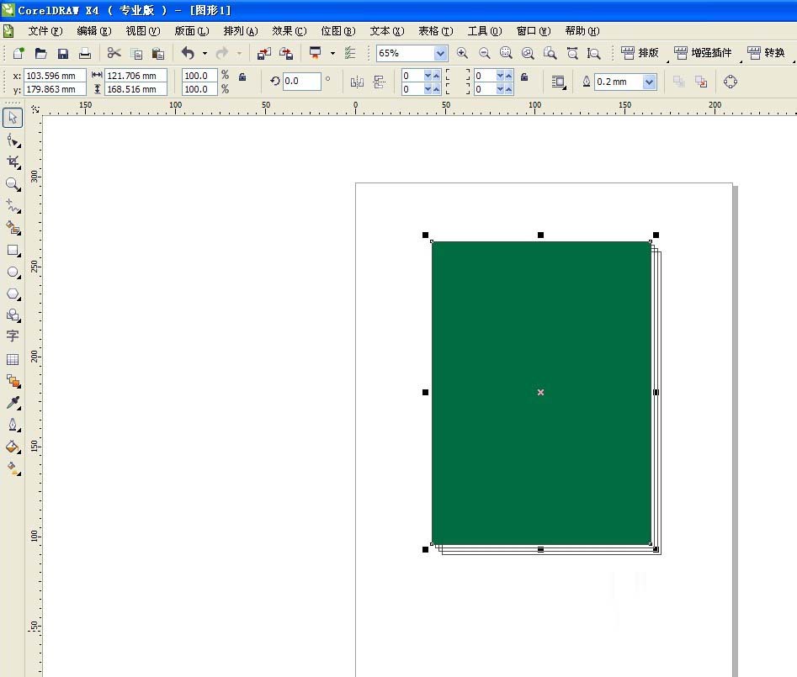The image size is (797, 677).
Task: Click the Open file icon
Action: (x=40, y=53)
